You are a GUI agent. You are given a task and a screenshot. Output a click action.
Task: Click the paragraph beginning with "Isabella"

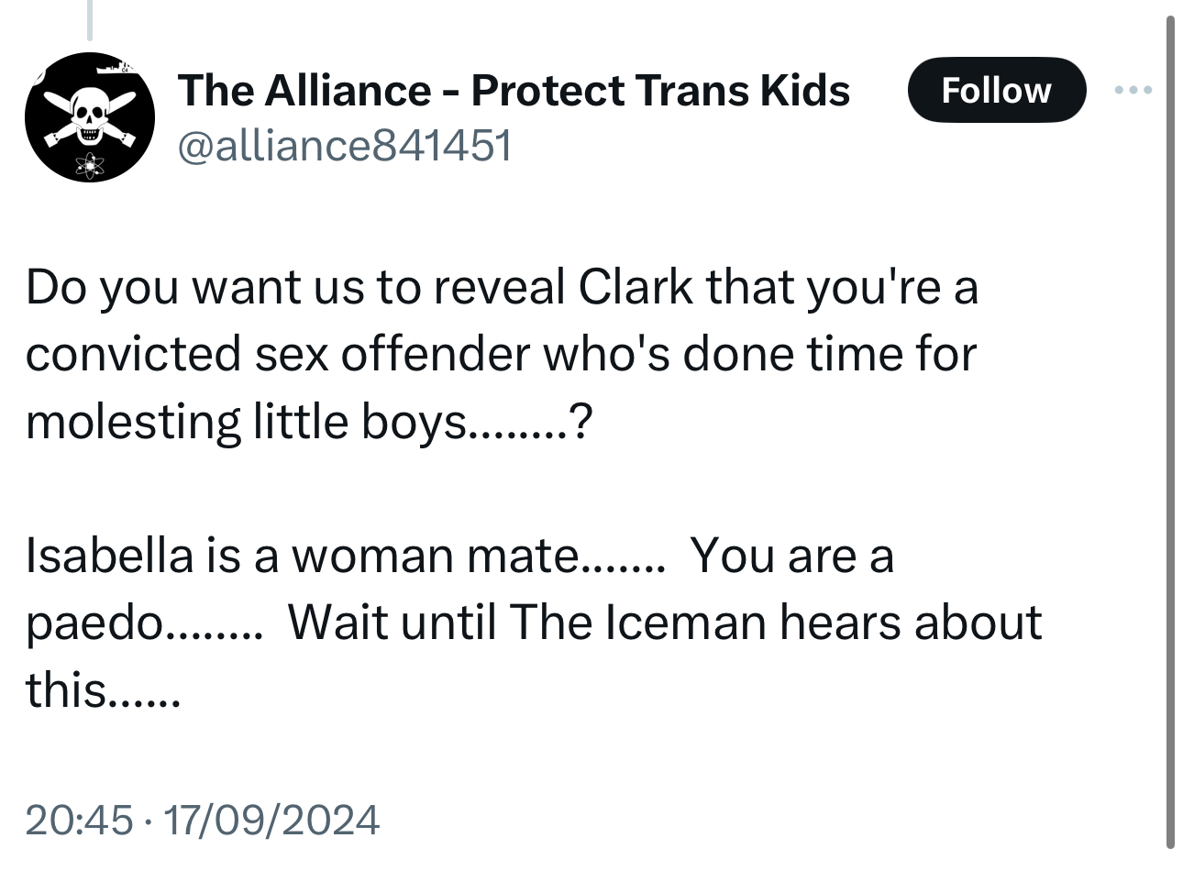pos(532,622)
